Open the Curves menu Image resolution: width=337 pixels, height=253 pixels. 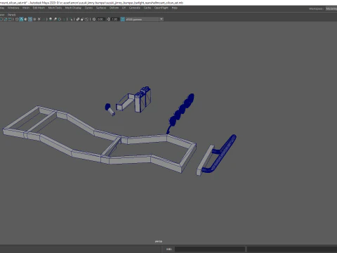click(x=88, y=8)
